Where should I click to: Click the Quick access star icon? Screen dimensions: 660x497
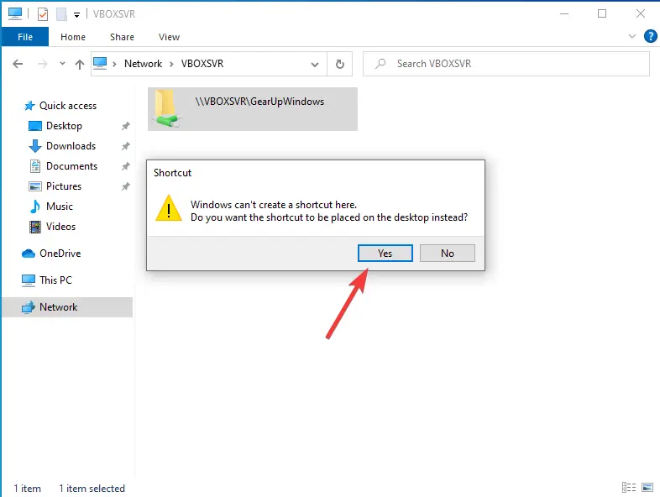pyautogui.click(x=29, y=106)
